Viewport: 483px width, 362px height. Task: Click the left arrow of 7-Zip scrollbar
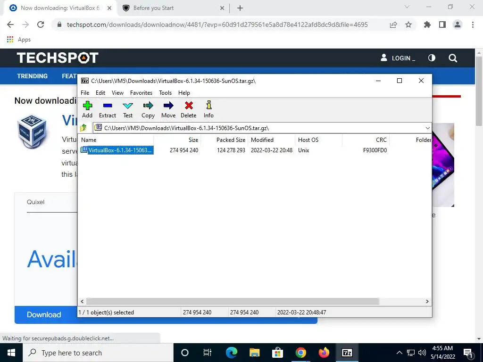[82, 301]
